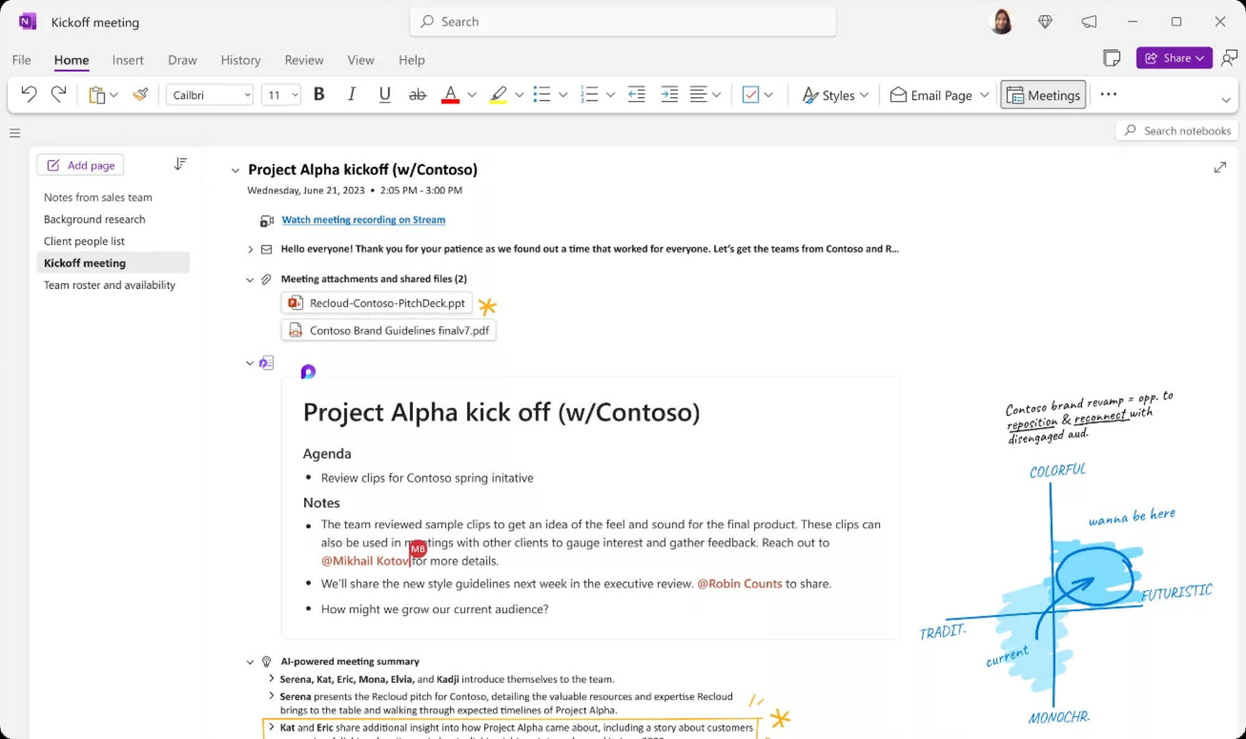Open Recloud-Contoso-PitchDeck.ppt attachment
Image resolution: width=1246 pixels, height=739 pixels.
[376, 303]
